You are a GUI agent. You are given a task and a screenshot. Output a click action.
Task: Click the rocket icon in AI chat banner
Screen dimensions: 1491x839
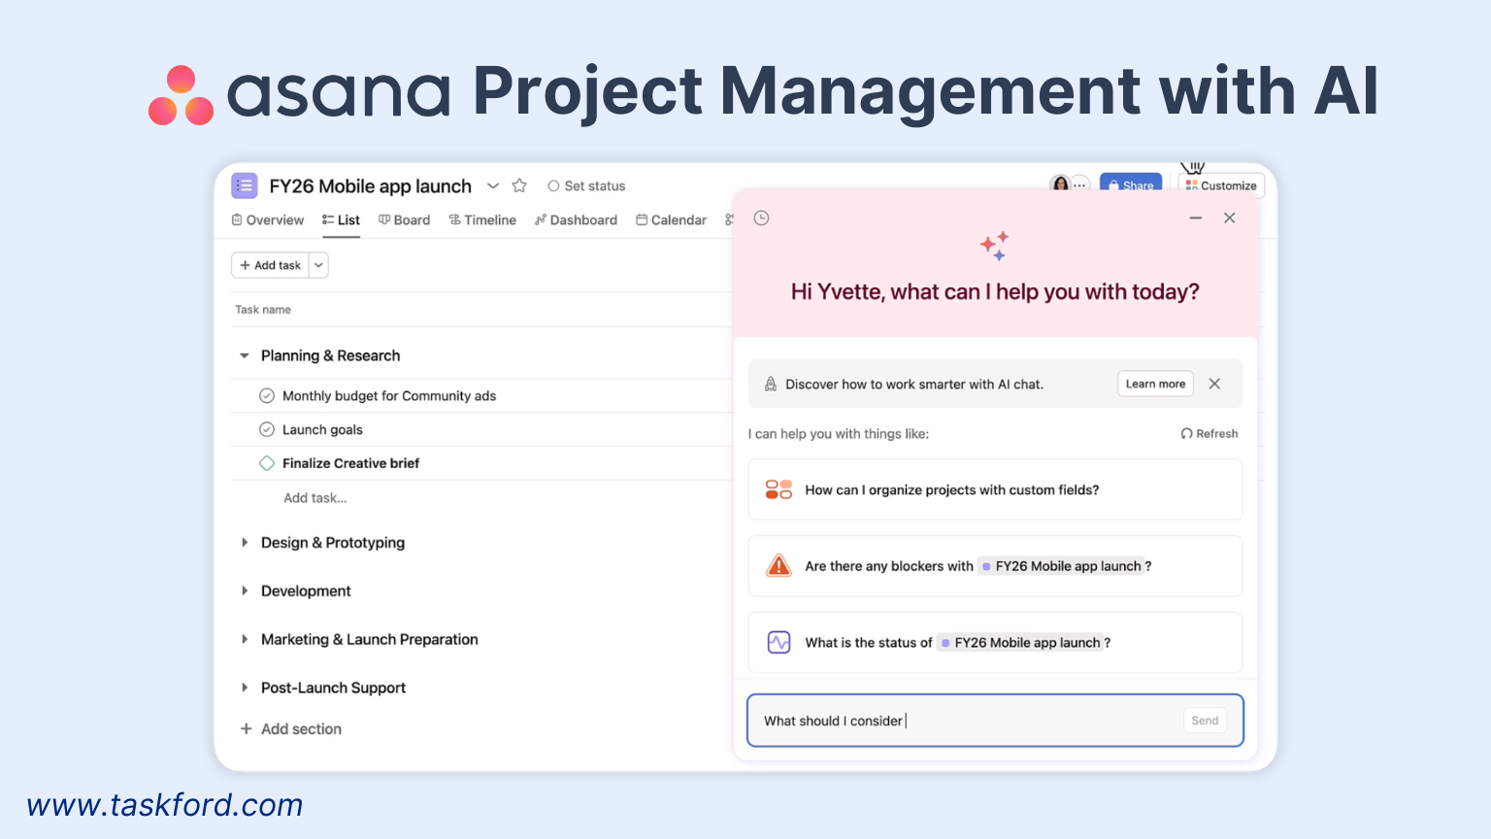coord(770,384)
